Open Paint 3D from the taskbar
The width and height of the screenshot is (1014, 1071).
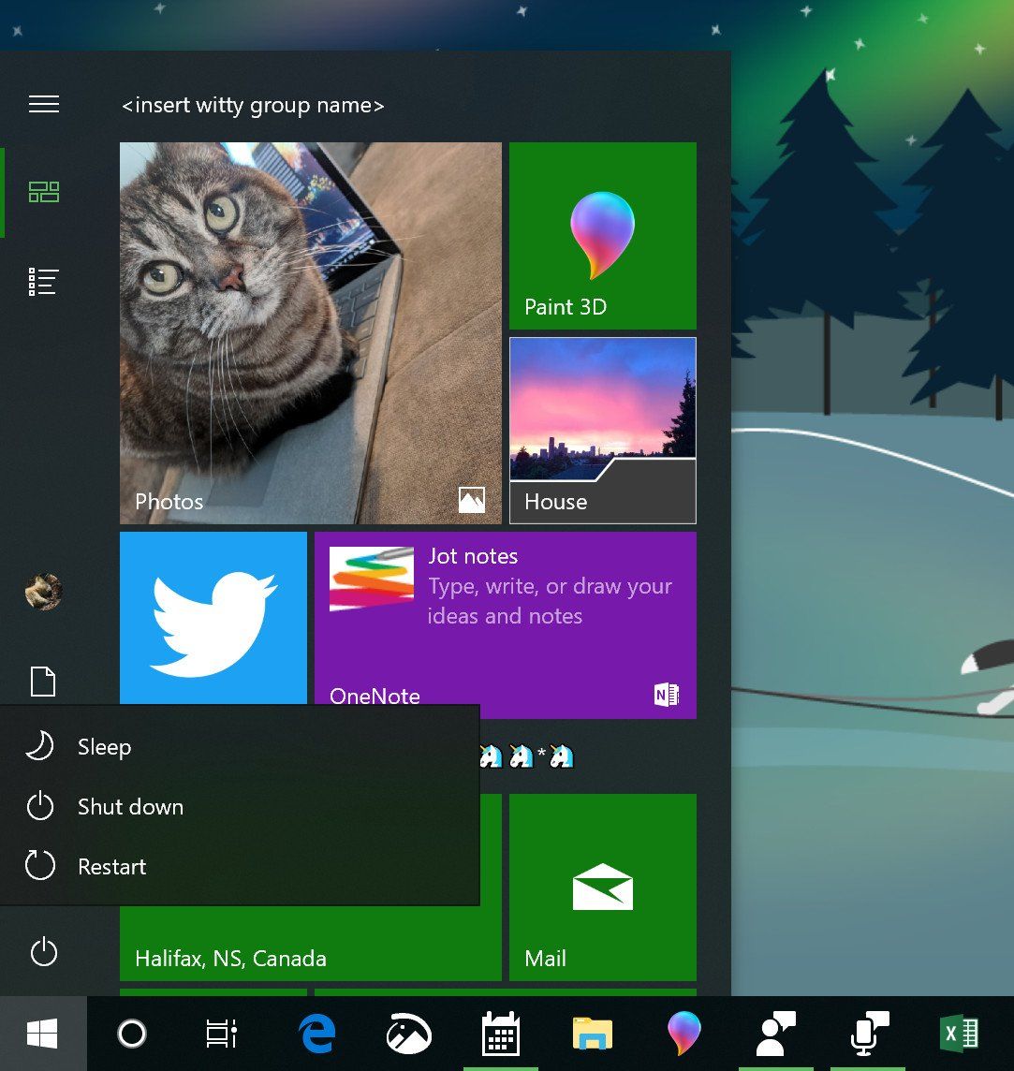[x=684, y=1033]
